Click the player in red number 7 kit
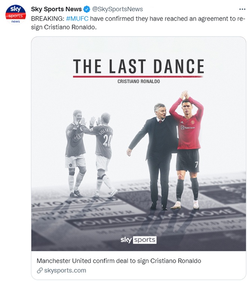This screenshot has height=281, width=247. (x=187, y=150)
